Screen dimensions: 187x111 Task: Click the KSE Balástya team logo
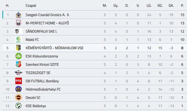18,106
